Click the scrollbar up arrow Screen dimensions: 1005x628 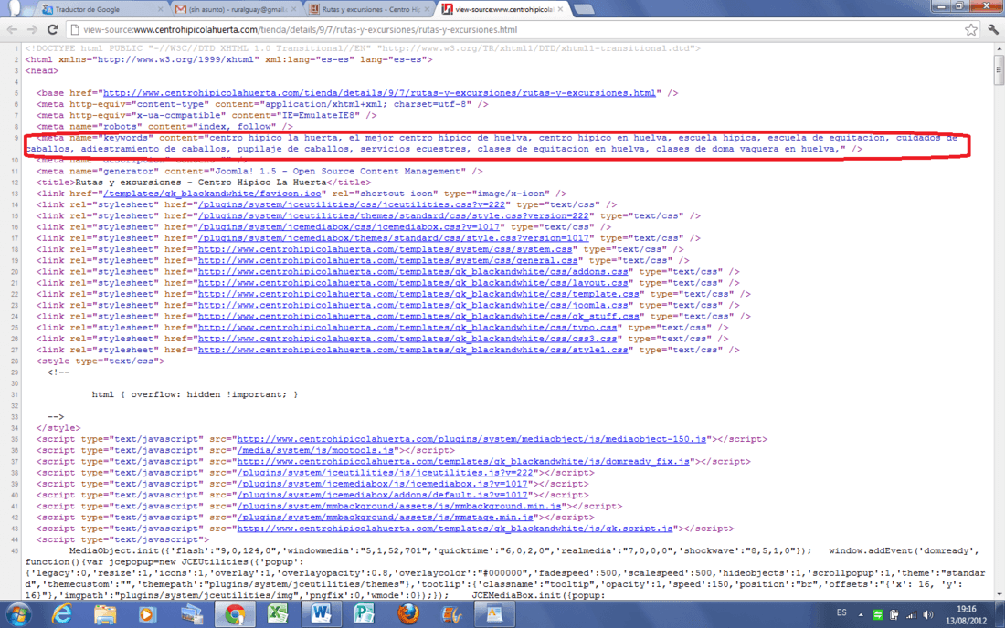coord(999,48)
